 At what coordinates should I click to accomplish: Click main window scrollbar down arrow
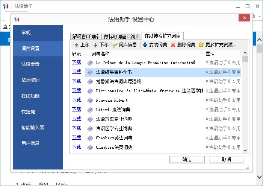coord(259,177)
